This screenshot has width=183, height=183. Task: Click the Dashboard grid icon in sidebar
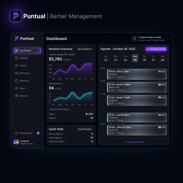17,51
